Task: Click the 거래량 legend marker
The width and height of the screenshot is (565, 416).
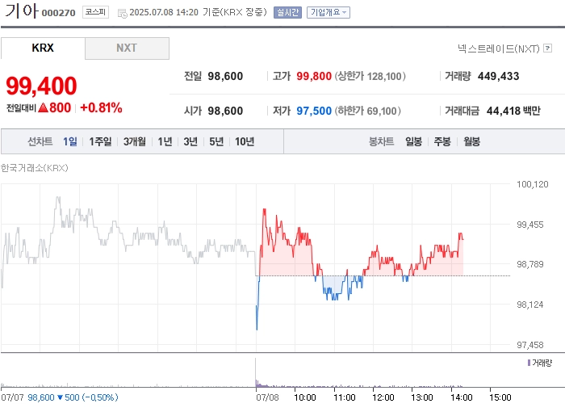Action: (529, 363)
